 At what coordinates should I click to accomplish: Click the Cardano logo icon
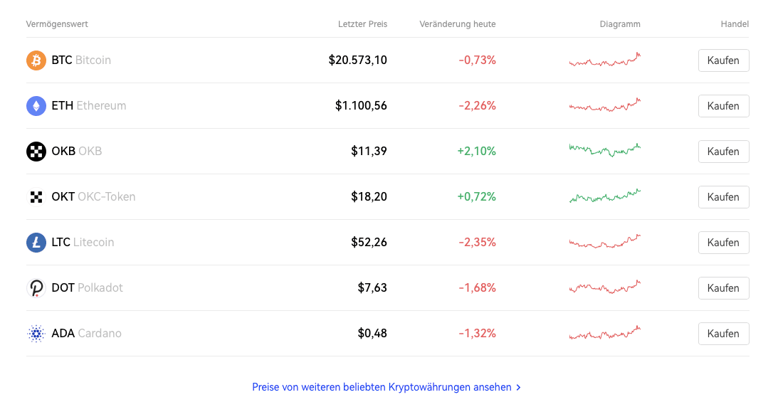point(36,334)
